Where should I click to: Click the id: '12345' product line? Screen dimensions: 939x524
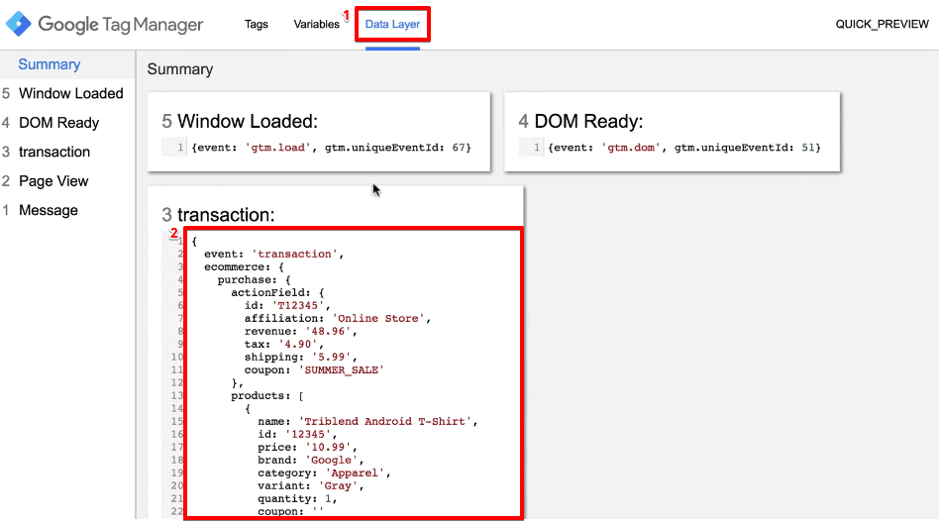click(297, 434)
